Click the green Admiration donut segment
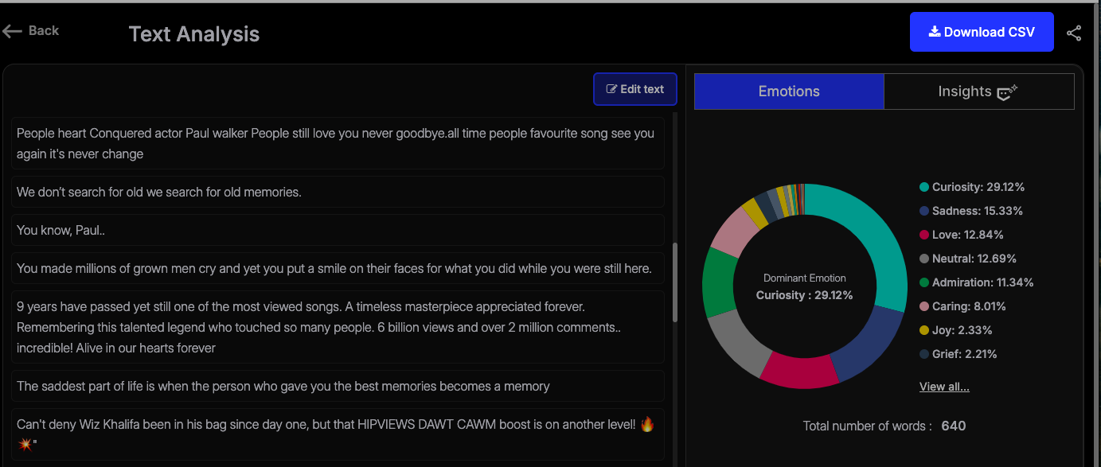Image resolution: width=1101 pixels, height=467 pixels. pyautogui.click(x=720, y=283)
